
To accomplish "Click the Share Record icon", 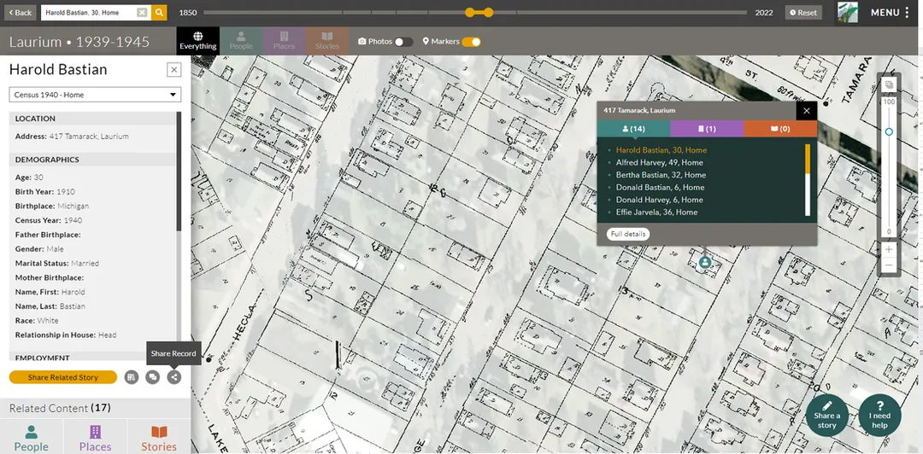I will [x=173, y=377].
